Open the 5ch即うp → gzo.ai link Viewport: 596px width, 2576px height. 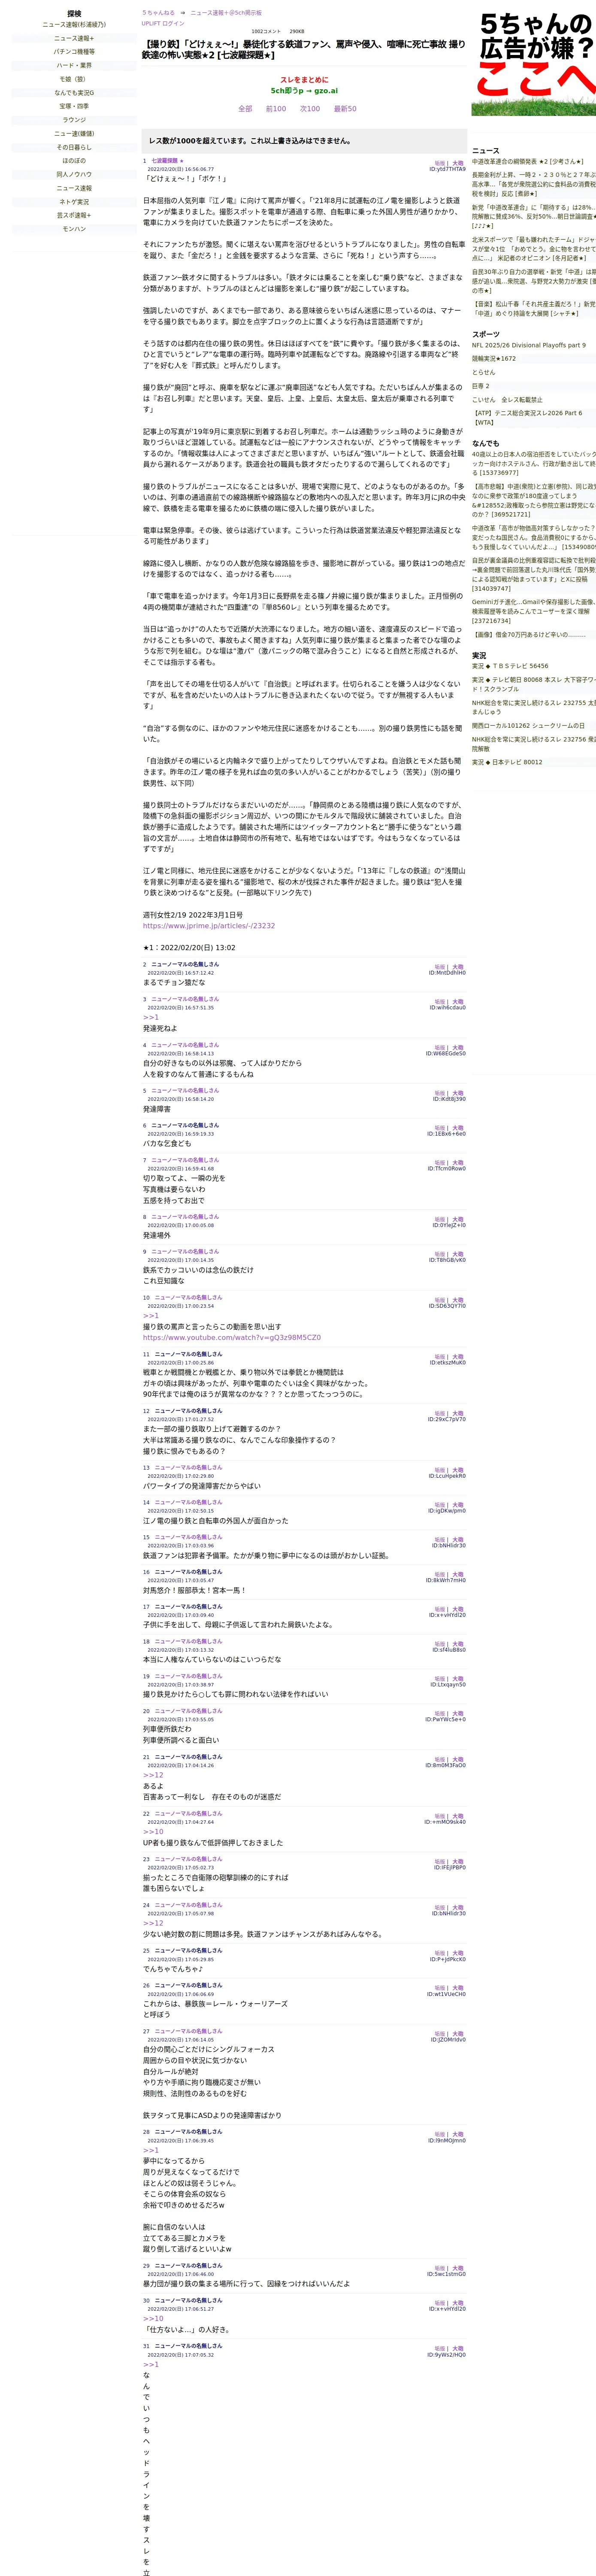304,91
